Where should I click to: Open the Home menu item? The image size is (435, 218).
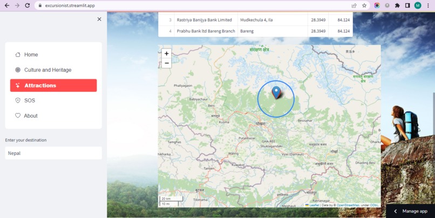[53, 54]
